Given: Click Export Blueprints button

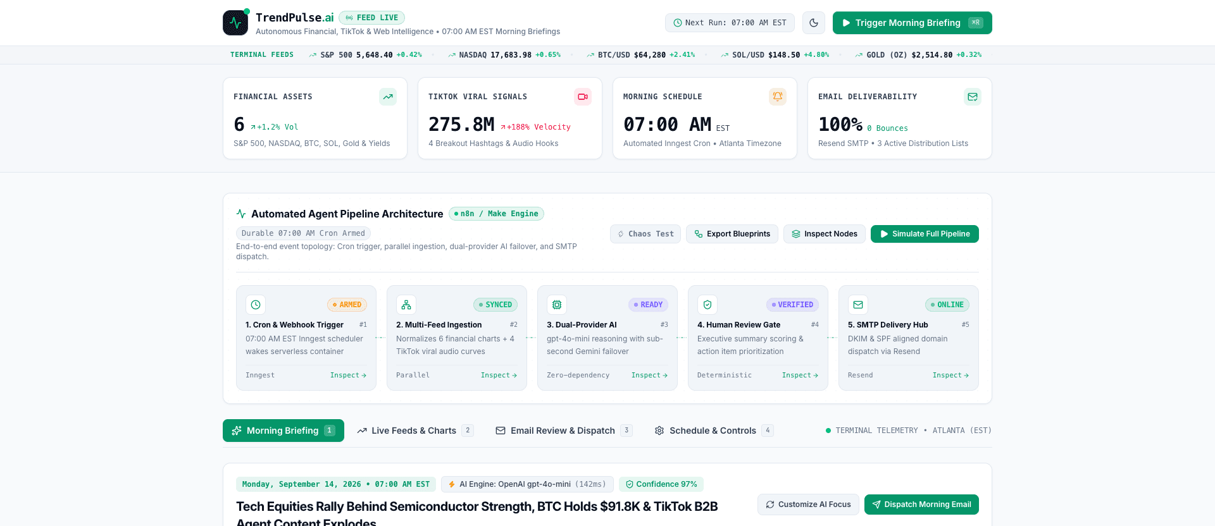Looking at the screenshot, I should 732,234.
